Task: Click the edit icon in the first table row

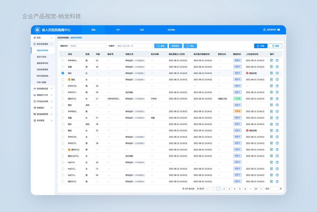Action: coord(271,60)
